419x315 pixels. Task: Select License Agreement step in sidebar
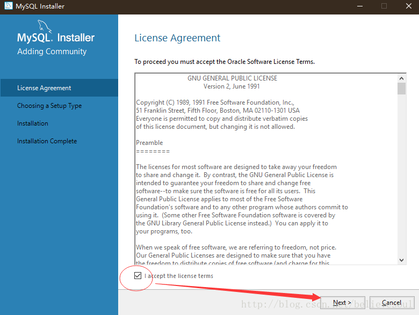point(59,88)
